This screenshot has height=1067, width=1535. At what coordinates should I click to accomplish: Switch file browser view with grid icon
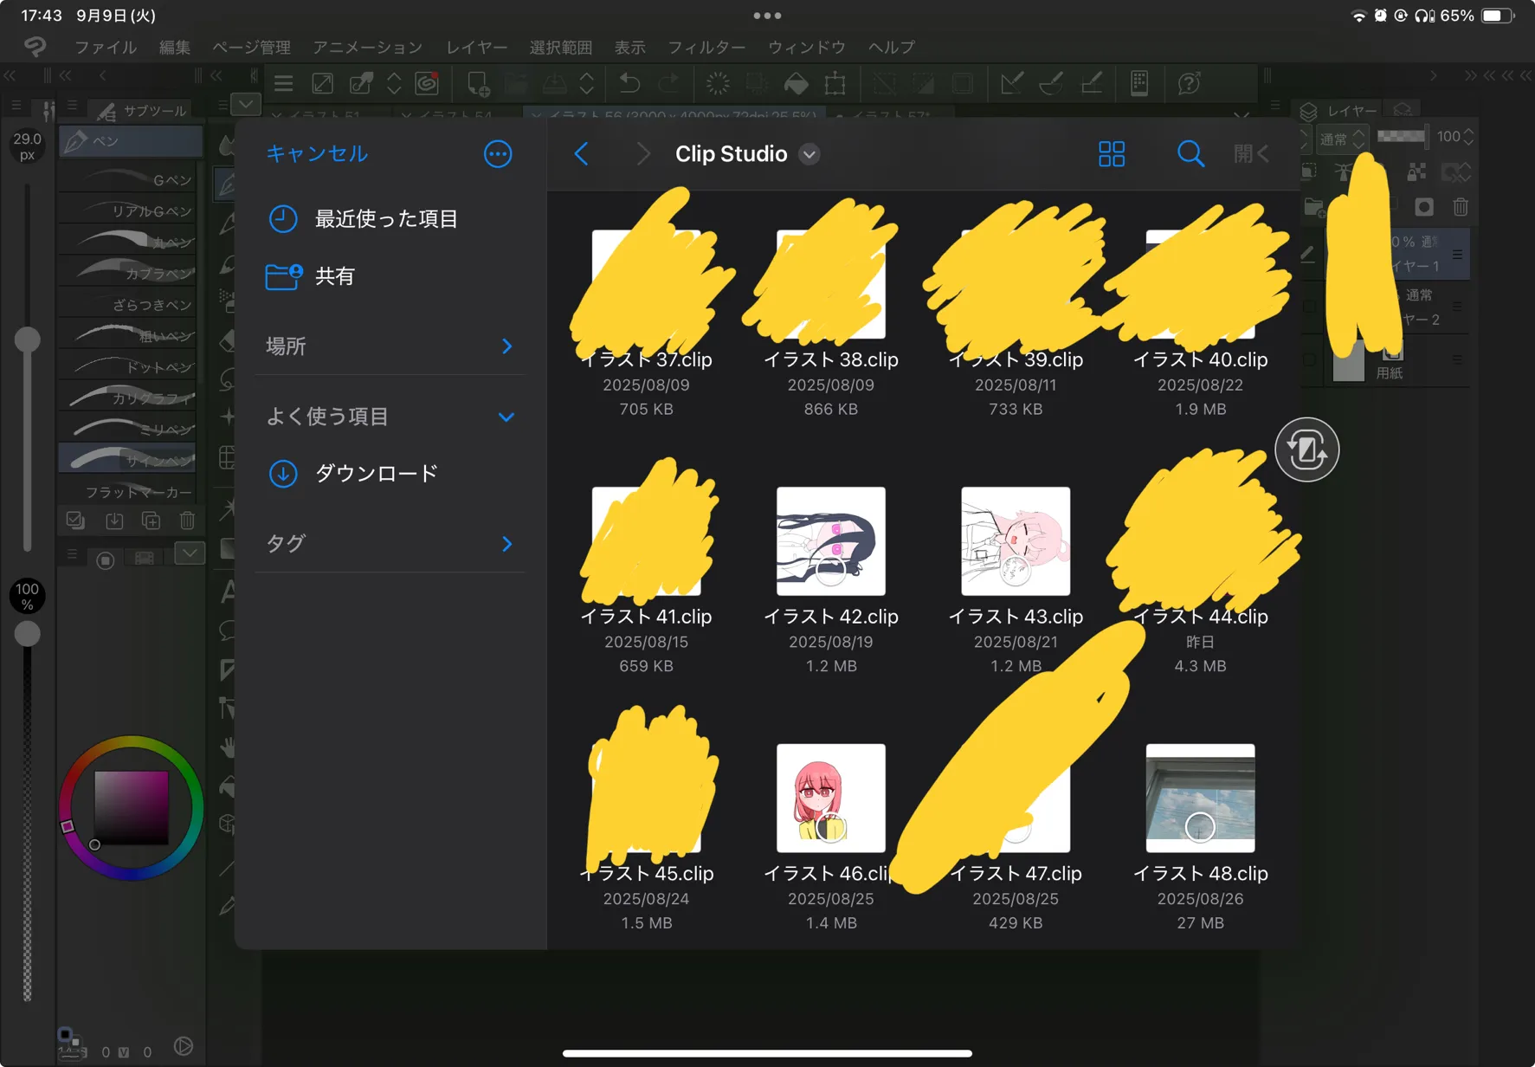pyautogui.click(x=1112, y=154)
